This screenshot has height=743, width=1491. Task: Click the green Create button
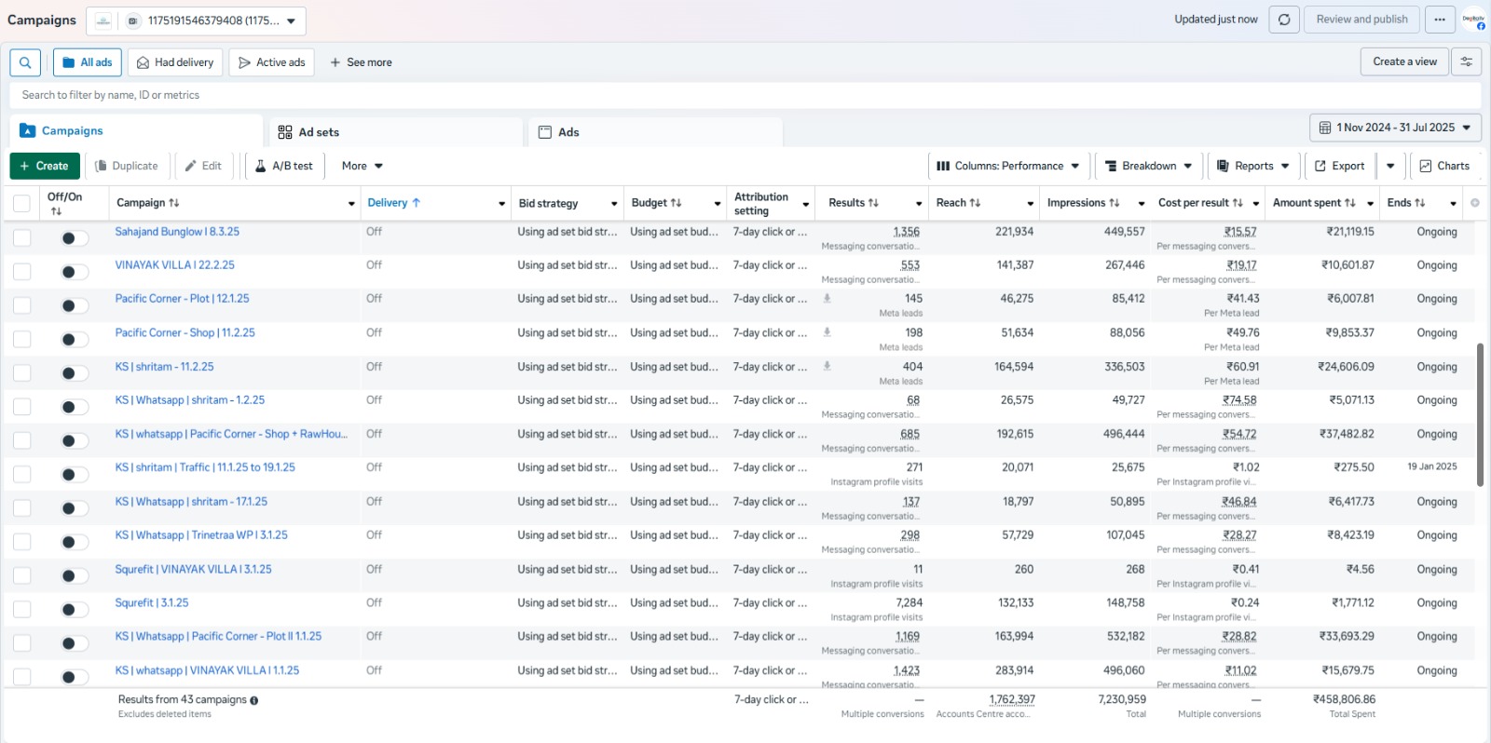click(x=45, y=166)
